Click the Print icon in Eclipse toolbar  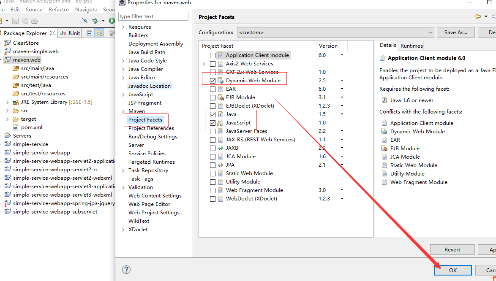pyautogui.click(x=35, y=21)
